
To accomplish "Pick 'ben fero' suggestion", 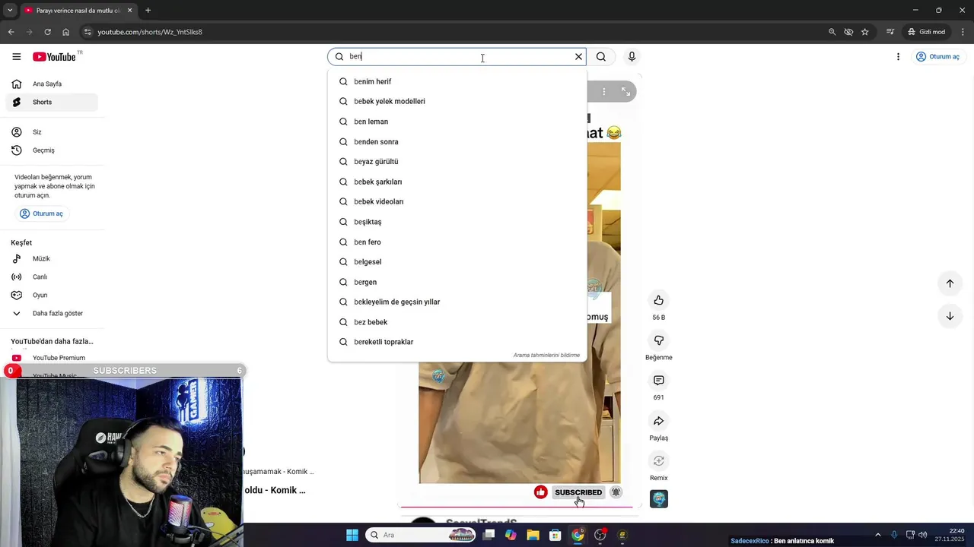I will coord(457,242).
